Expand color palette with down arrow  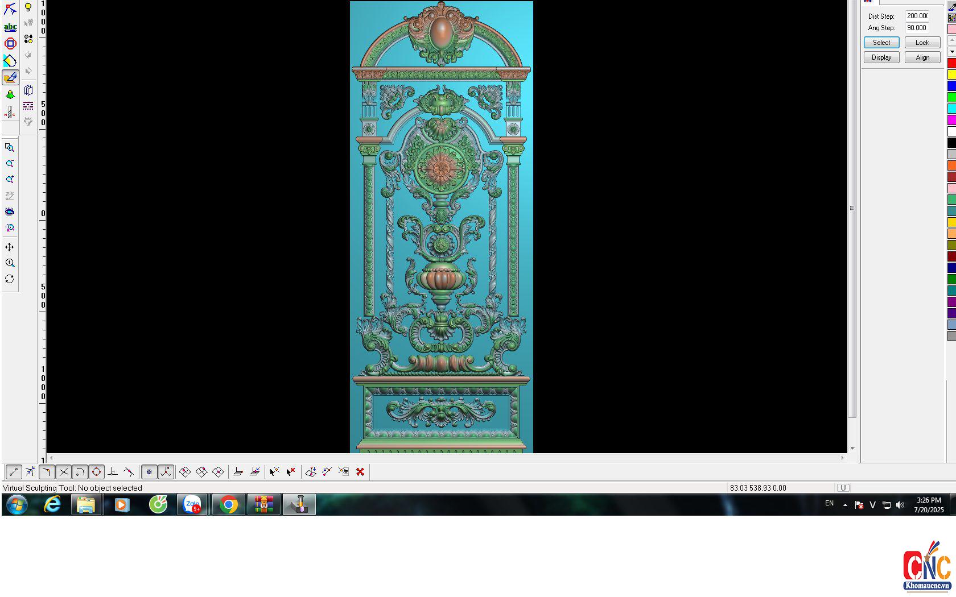click(951, 52)
